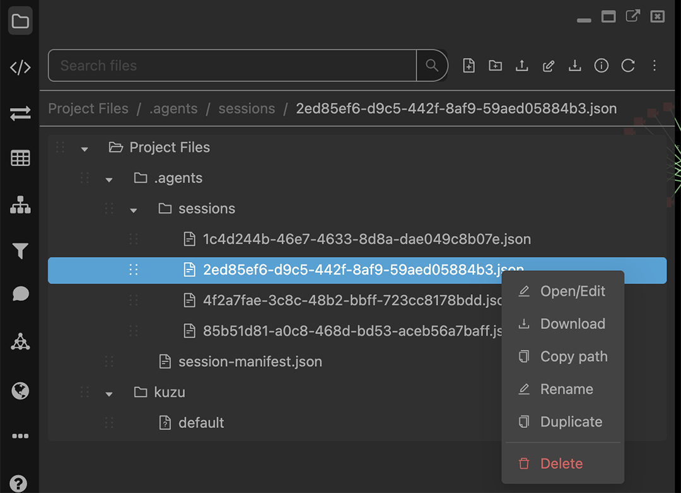Click the new file icon in toolbar
This screenshot has height=493, width=681.
[x=469, y=66]
